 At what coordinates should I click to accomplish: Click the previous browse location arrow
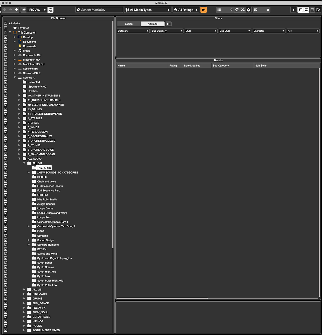[x=4, y=10]
